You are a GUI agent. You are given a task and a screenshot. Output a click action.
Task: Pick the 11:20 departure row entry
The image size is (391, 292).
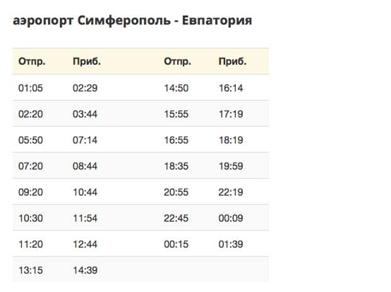point(30,244)
